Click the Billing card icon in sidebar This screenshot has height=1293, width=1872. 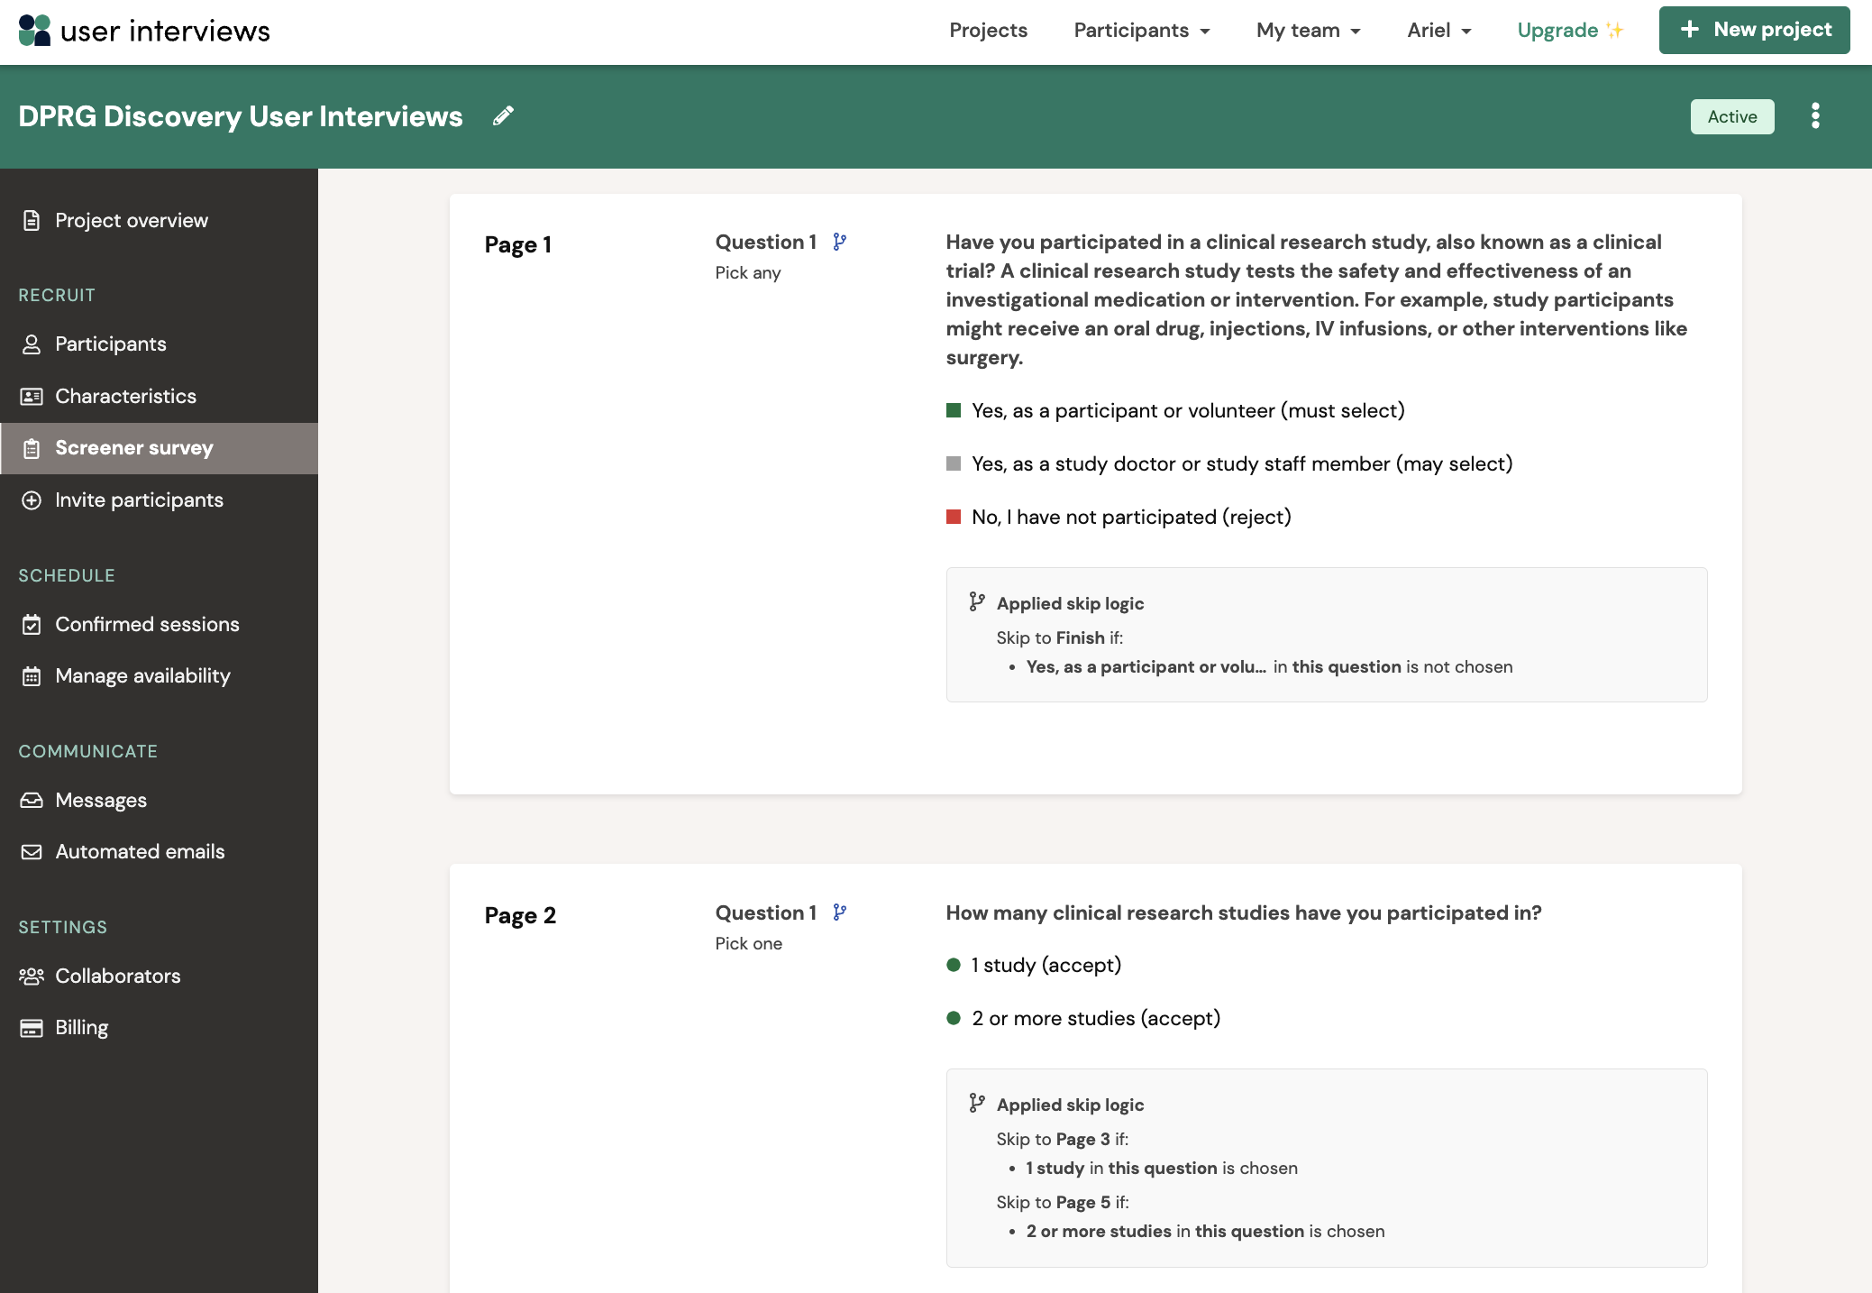(x=32, y=1028)
